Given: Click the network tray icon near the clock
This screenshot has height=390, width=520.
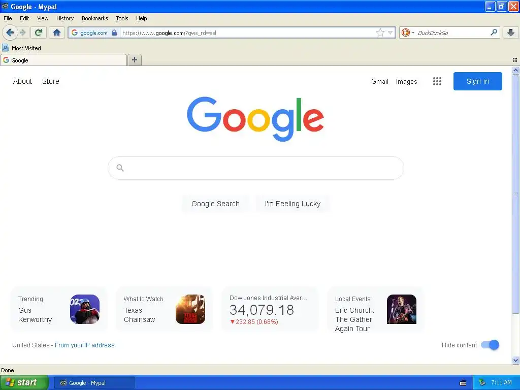Looking at the screenshot, I should tap(482, 382).
